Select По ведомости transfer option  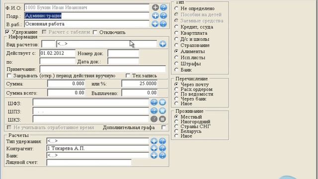click(176, 94)
